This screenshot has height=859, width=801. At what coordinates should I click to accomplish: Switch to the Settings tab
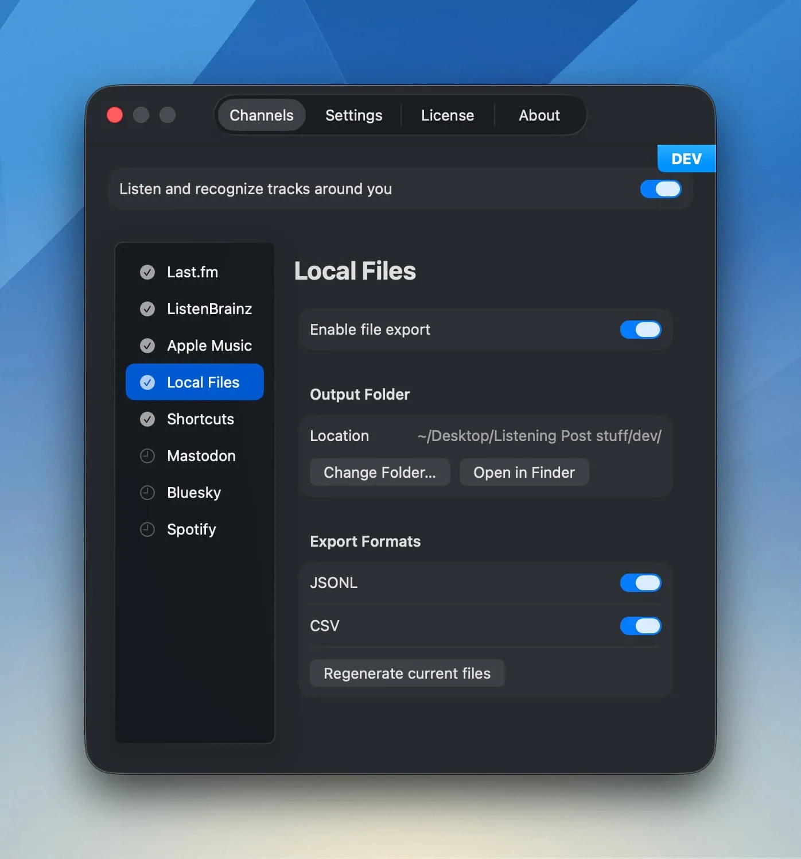(x=353, y=115)
